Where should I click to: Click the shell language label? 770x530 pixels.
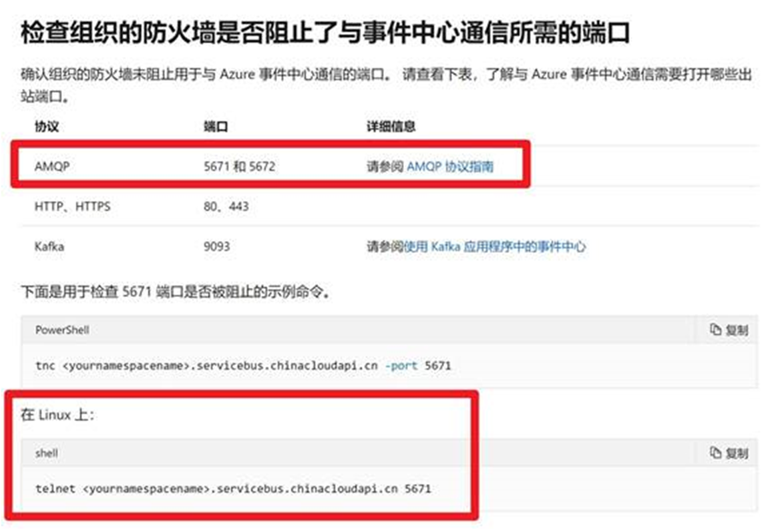(x=47, y=453)
